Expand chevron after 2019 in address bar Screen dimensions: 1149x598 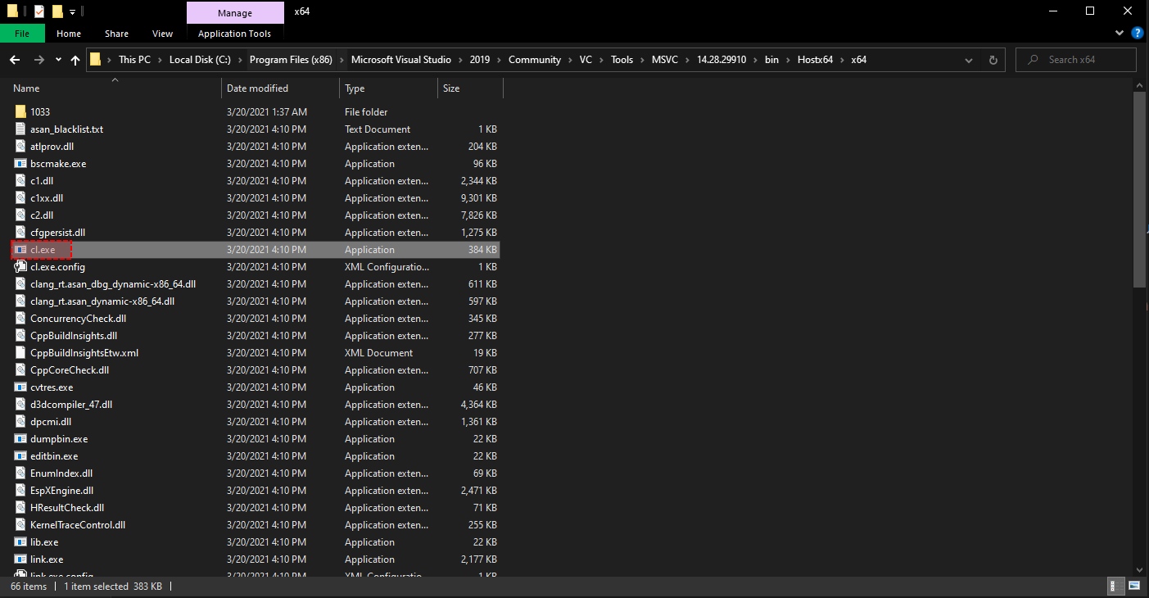[x=498, y=60]
